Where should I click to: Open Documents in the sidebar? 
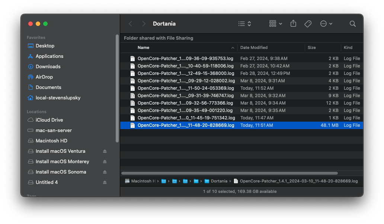(x=45, y=88)
